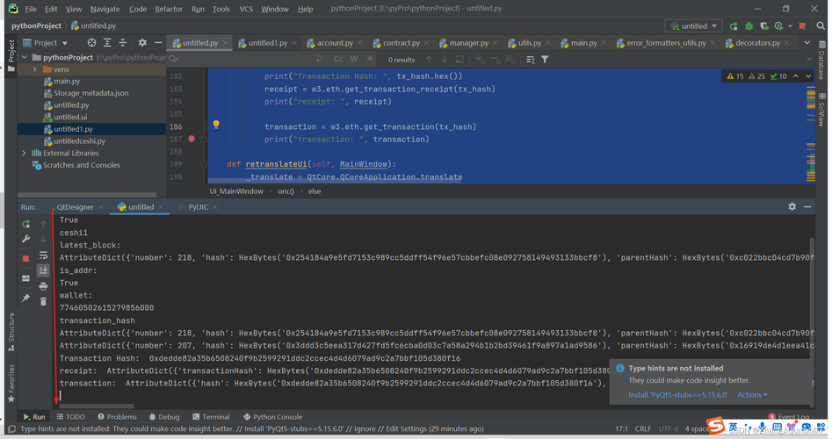
Task: Show the hidden editor tabs list chevron
Action: (x=807, y=42)
